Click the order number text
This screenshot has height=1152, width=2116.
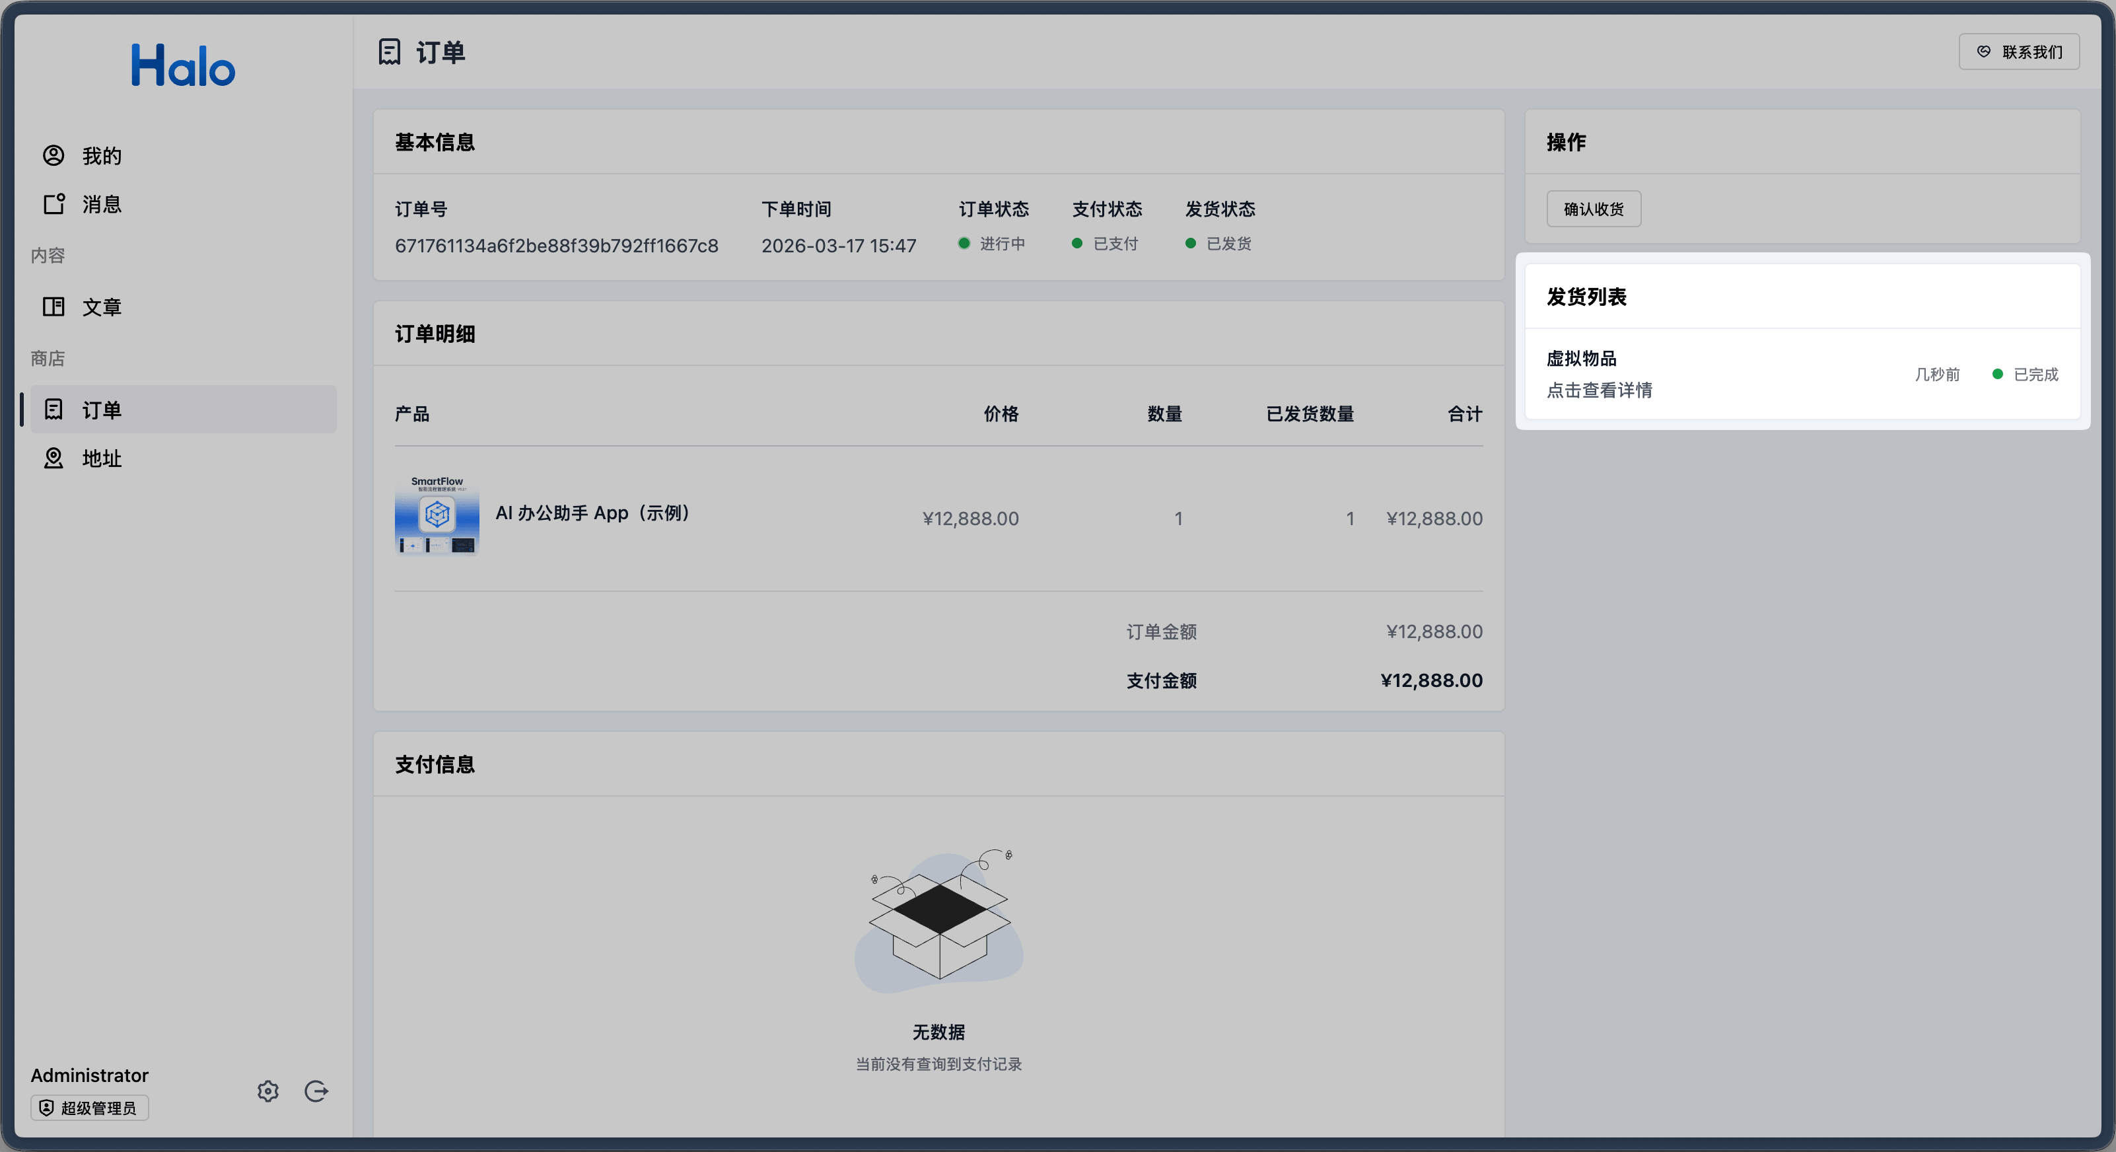556,246
